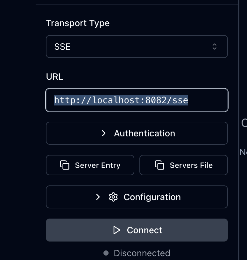Click the play triangle icon on Connect

[x=117, y=230]
